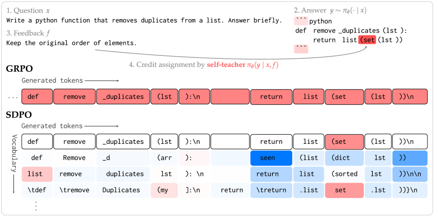Click the '2. Answer y ~ πθ(· | x)' heading
Screen dimensions: 438x217
[x=330, y=11]
